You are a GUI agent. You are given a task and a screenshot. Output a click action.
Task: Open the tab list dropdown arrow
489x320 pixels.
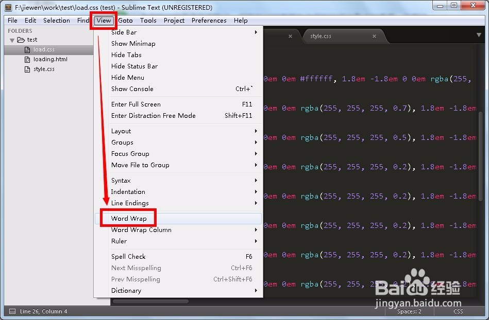point(479,35)
